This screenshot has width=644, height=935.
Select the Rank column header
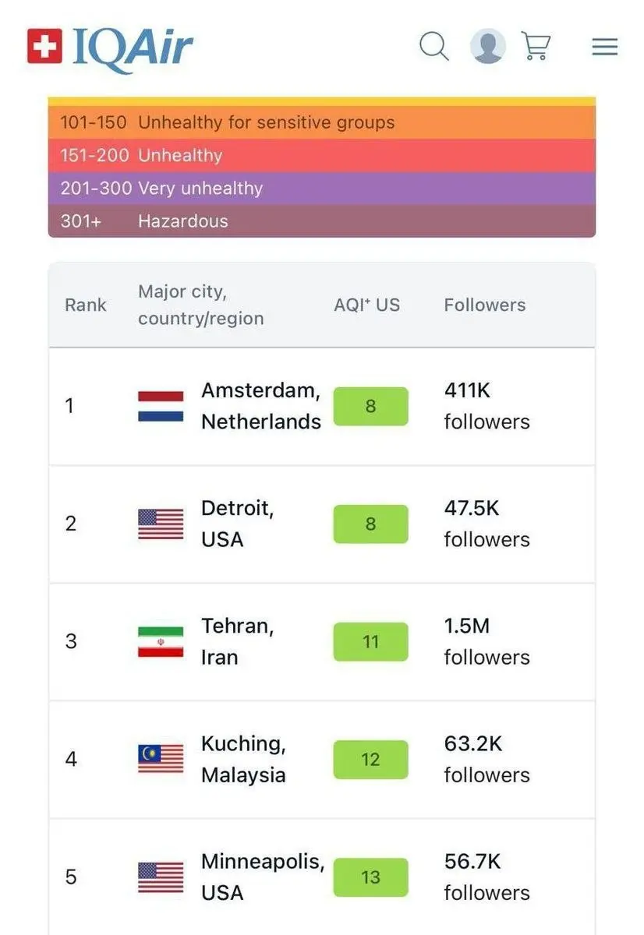[85, 305]
